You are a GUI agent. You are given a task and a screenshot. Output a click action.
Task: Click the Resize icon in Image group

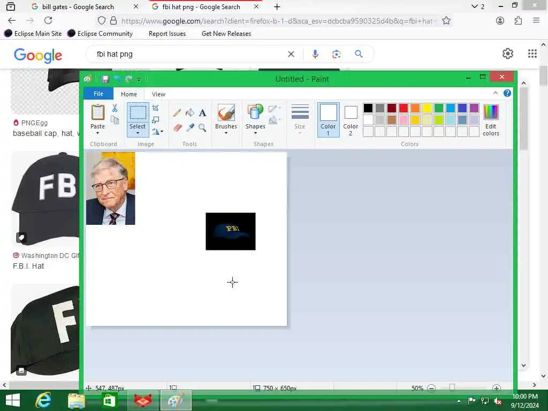(x=156, y=120)
